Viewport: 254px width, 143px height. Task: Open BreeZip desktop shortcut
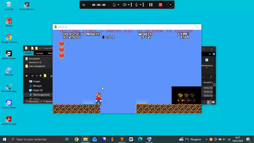(x=9, y=22)
